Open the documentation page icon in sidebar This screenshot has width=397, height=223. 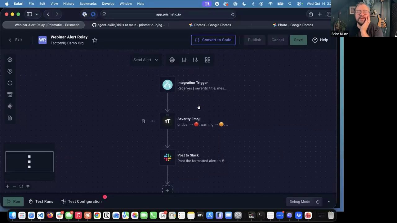pos(10,118)
